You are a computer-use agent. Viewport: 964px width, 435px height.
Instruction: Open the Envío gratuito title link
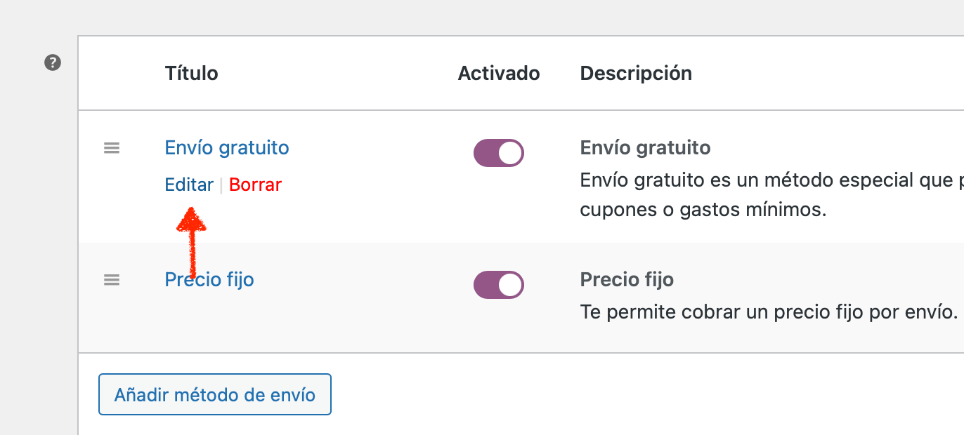click(227, 148)
